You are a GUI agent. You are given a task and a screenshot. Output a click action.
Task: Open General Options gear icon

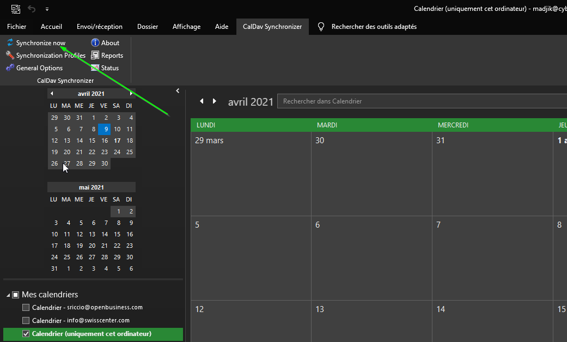pos(10,68)
